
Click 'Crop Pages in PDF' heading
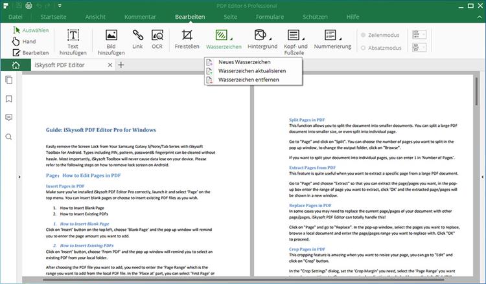point(307,249)
